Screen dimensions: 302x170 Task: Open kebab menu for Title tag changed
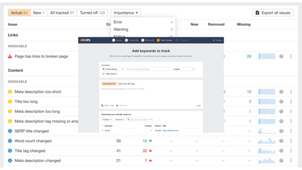[x=291, y=151]
